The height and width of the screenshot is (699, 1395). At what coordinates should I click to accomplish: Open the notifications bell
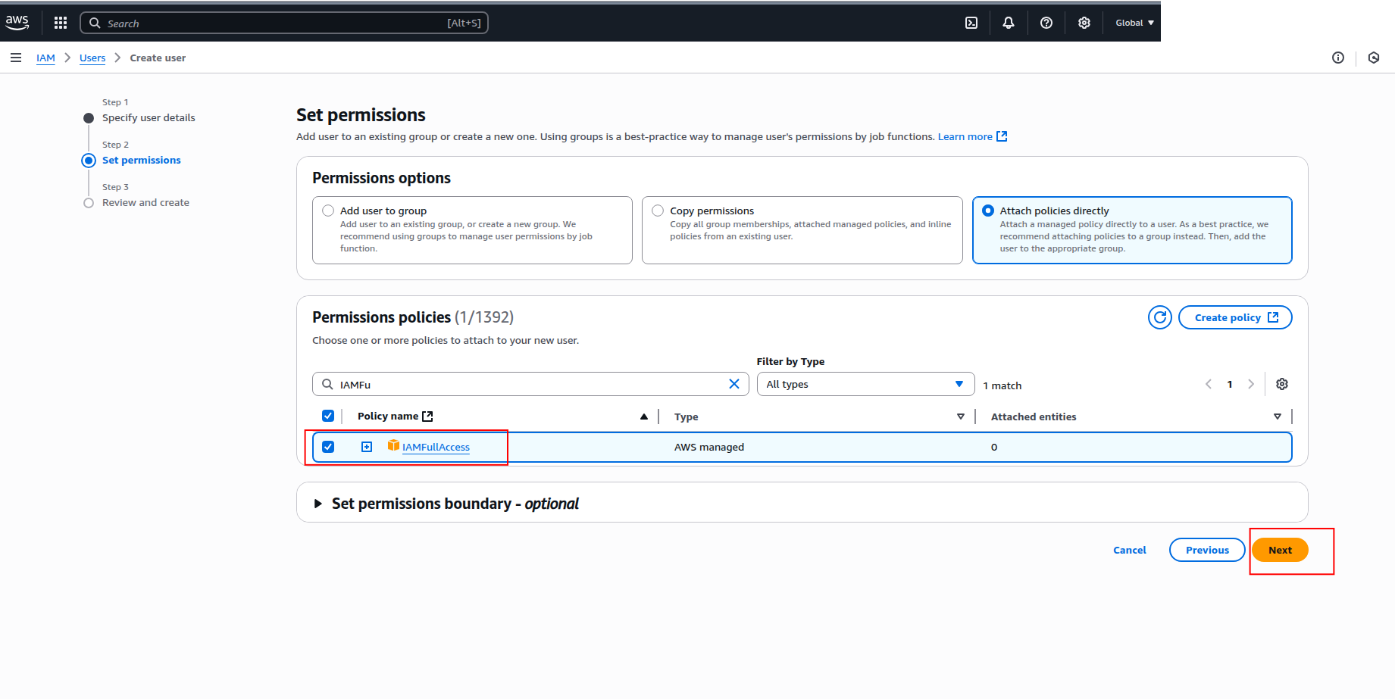(1009, 23)
